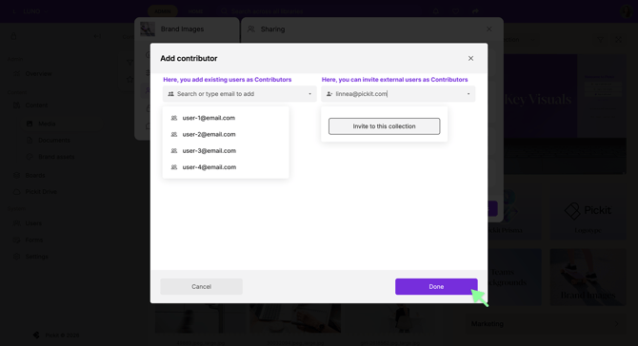Open Content in the sidebar

click(x=36, y=106)
